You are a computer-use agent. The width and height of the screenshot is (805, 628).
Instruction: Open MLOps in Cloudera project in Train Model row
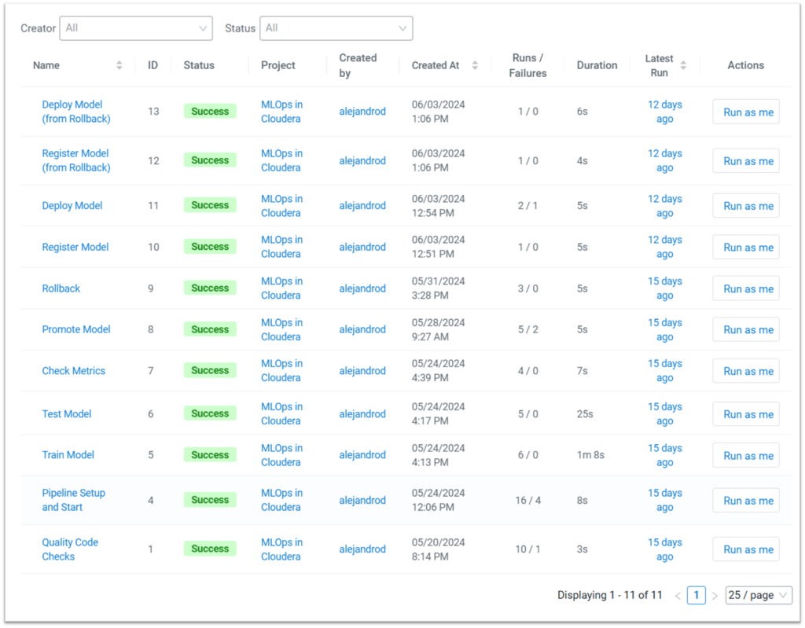[x=282, y=455]
